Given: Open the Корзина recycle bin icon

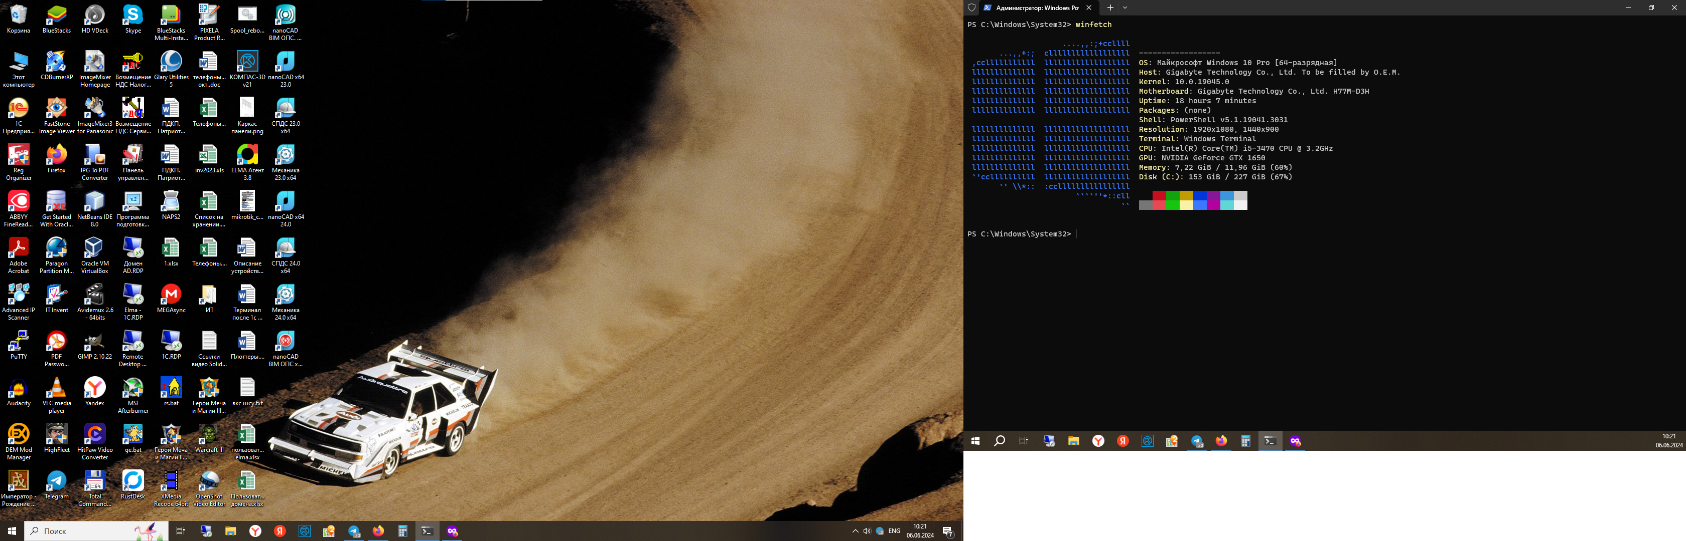Looking at the screenshot, I should click(19, 20).
